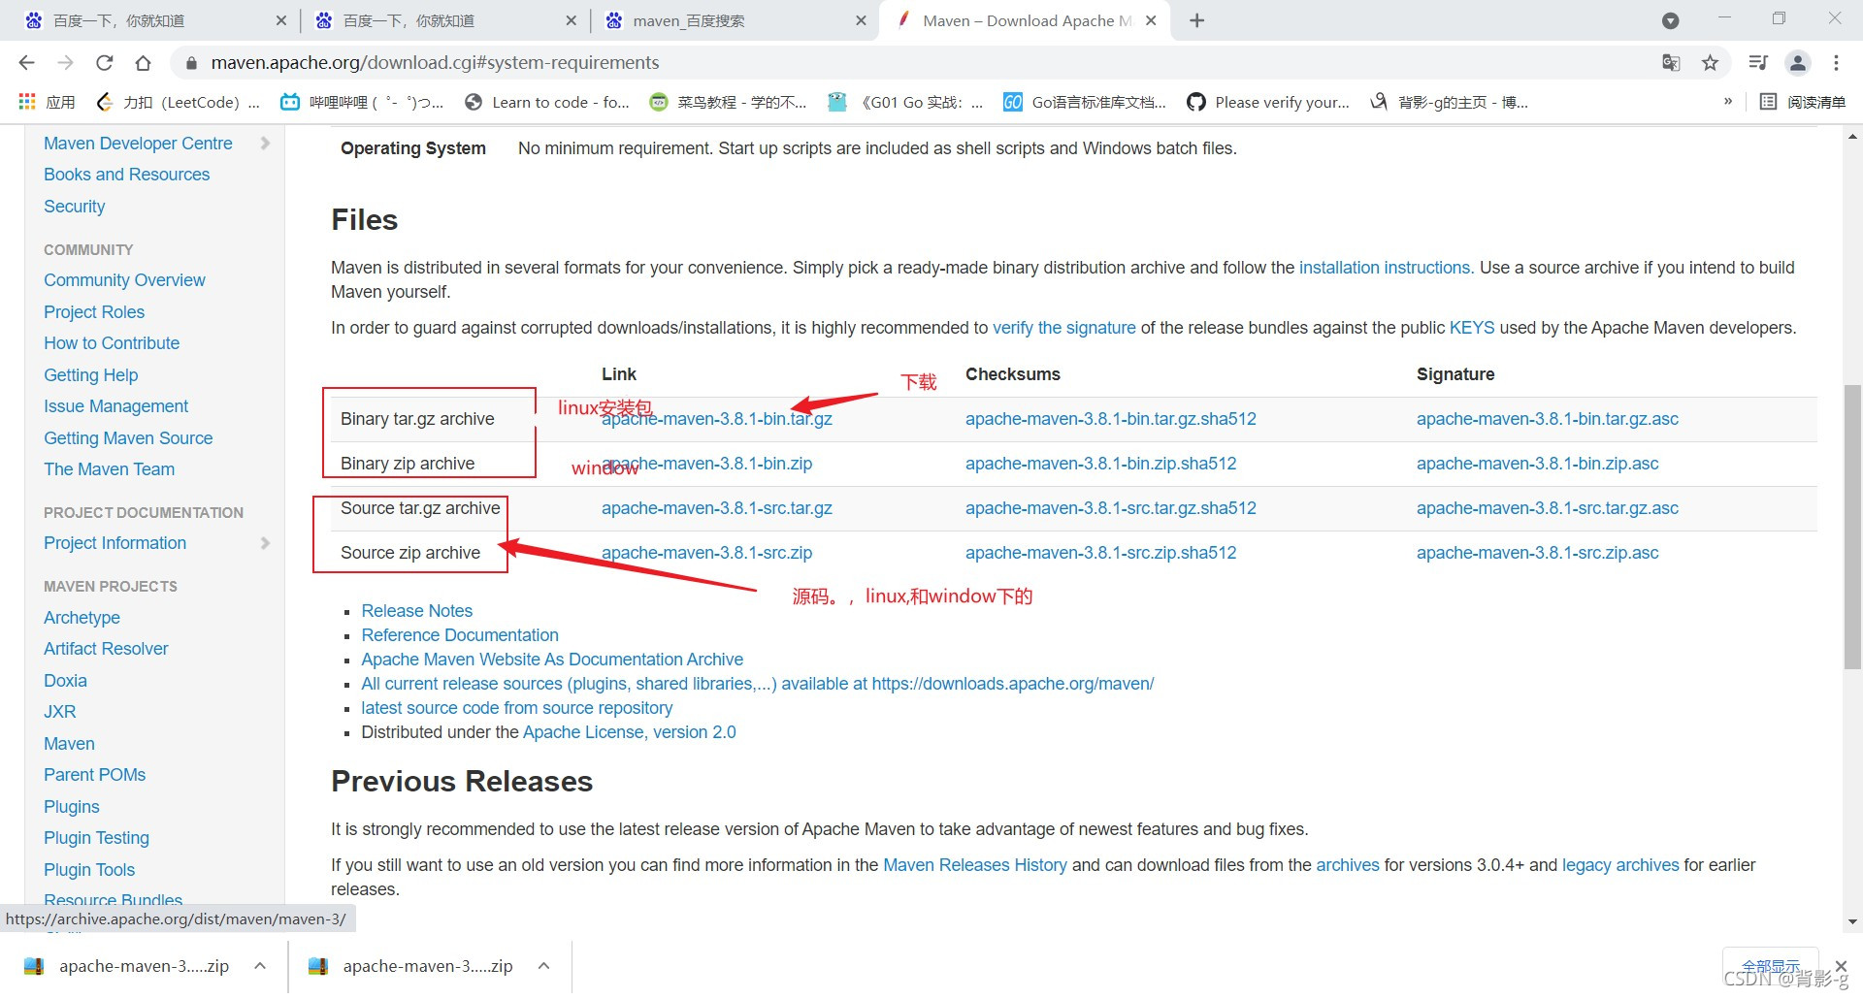Open apache-maven-3.8.1-src.zip.asc signature
Image resolution: width=1863 pixels, height=999 pixels.
coord(1537,553)
